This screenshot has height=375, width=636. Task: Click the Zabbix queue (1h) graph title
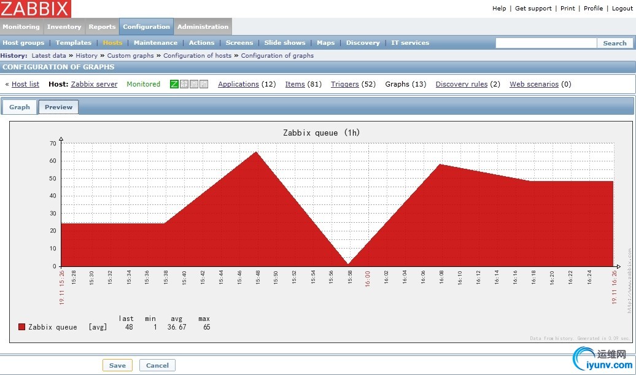coord(321,133)
